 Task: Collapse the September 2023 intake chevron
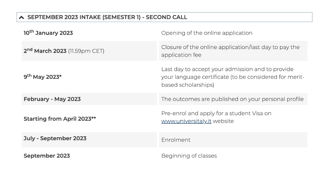22,17
